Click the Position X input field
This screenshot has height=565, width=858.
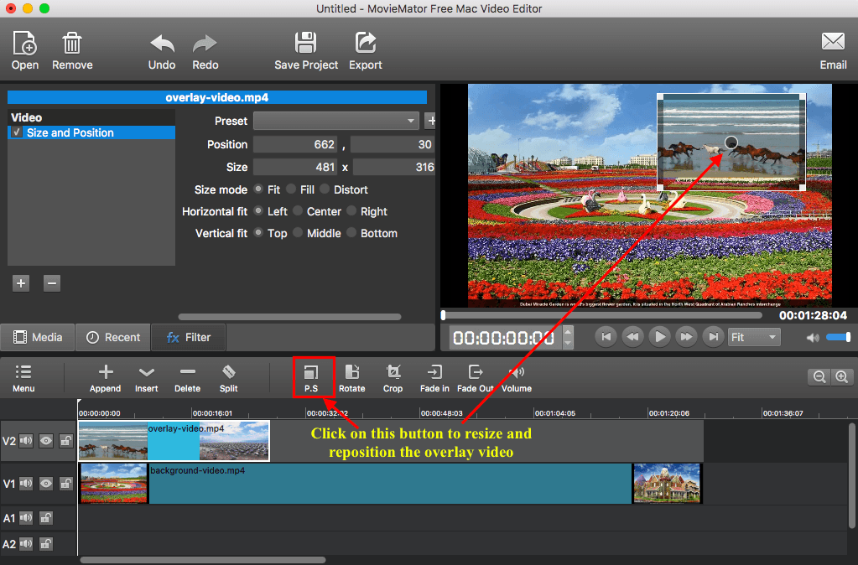(x=295, y=144)
